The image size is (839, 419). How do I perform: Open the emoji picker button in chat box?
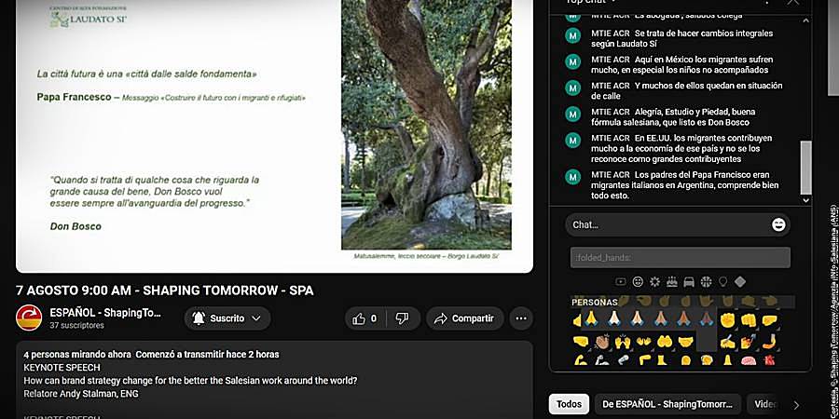pos(778,225)
